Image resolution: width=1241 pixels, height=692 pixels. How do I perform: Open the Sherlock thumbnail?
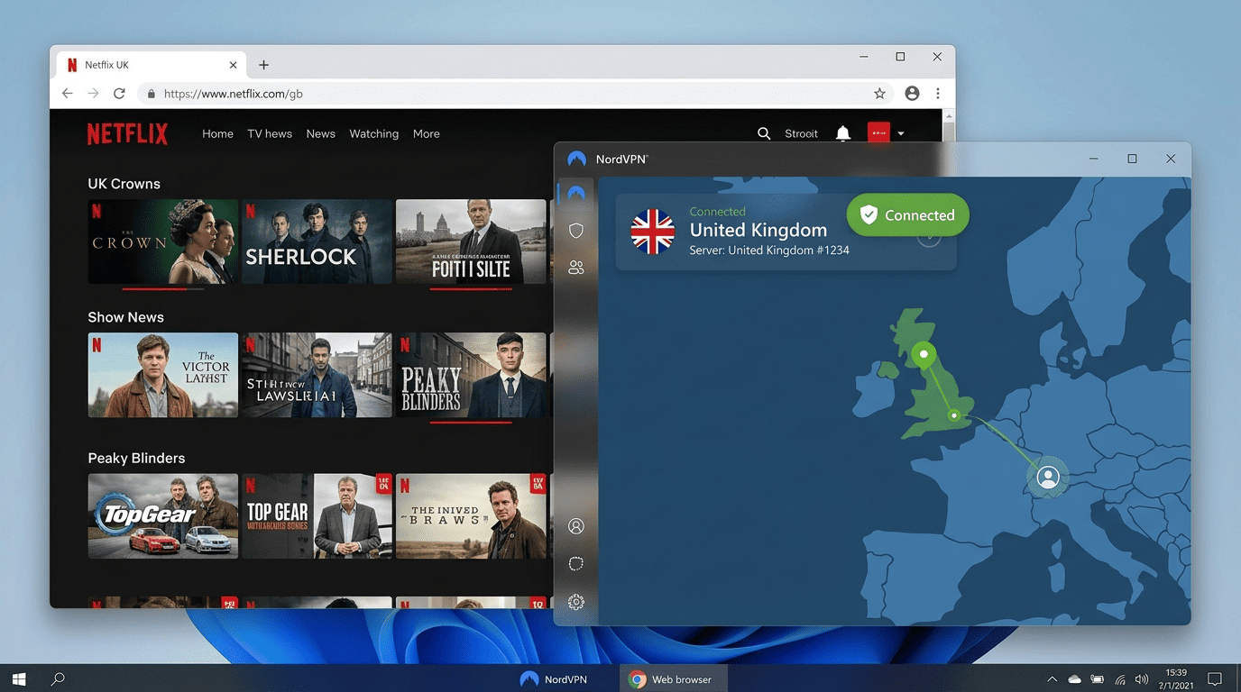317,241
